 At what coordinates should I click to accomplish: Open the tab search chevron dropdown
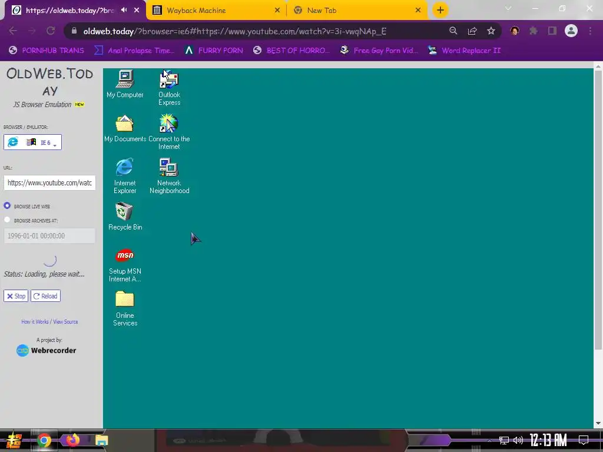(x=508, y=8)
